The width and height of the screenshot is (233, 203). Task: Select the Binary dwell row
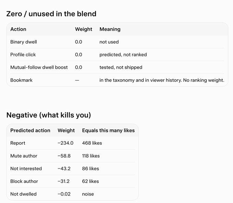117,42
